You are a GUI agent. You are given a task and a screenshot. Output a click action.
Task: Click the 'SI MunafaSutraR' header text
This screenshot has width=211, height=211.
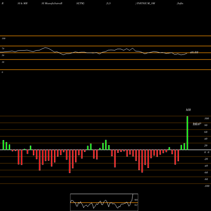[x=52, y=3]
